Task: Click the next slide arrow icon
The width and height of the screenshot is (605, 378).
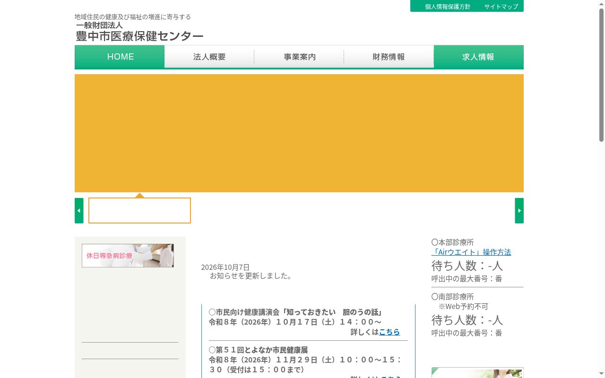Action: point(519,211)
